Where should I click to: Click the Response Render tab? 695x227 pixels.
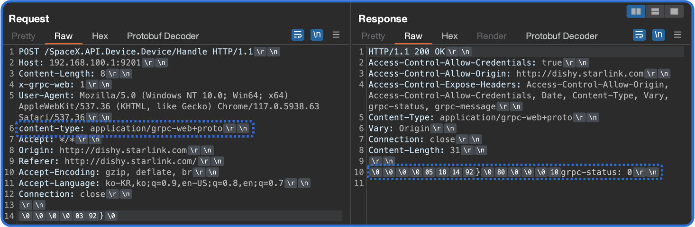point(492,36)
